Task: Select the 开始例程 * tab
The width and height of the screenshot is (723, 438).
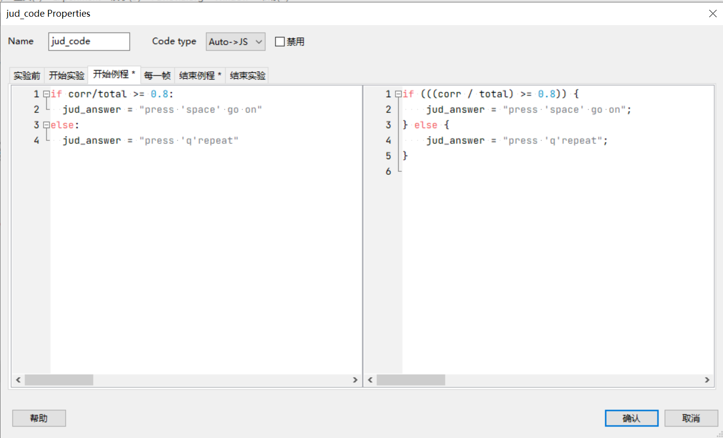Action: click(114, 75)
